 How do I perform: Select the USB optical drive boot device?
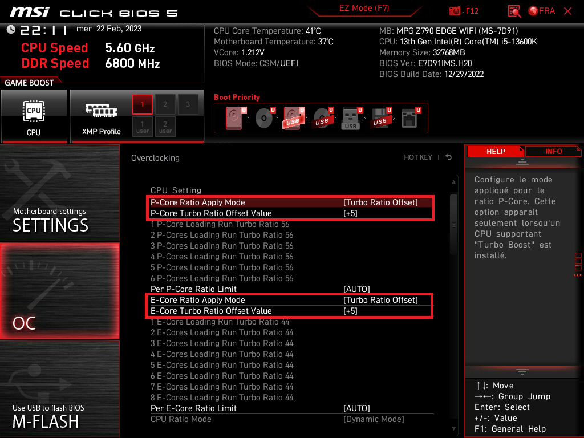coord(323,118)
